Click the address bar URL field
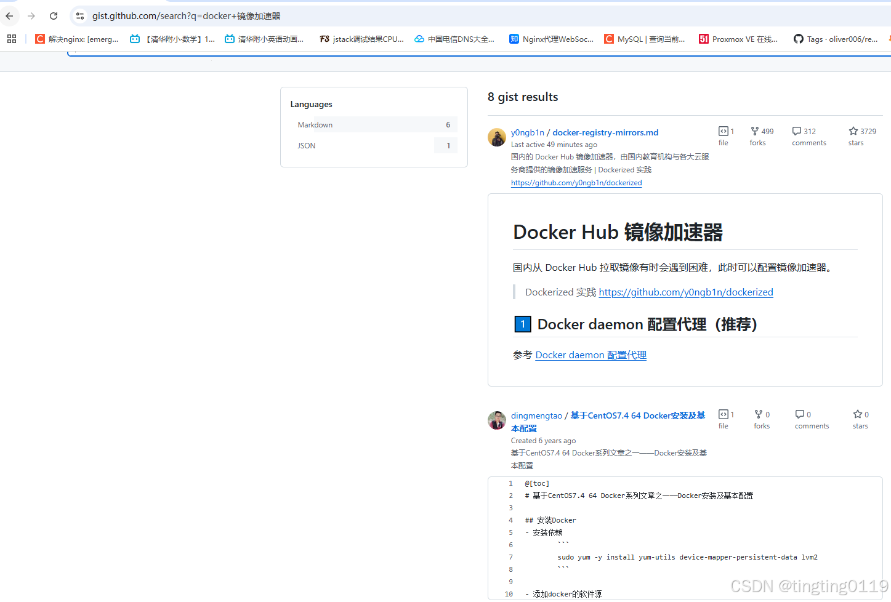Image resolution: width=891 pixels, height=602 pixels. coord(480,16)
